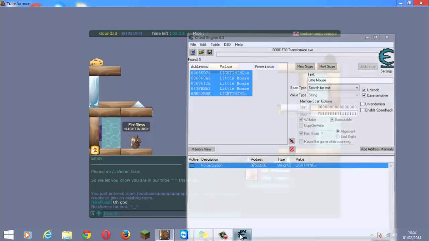Toggle the Fast Scan checkbox
The image size is (429, 241).
click(x=301, y=133)
